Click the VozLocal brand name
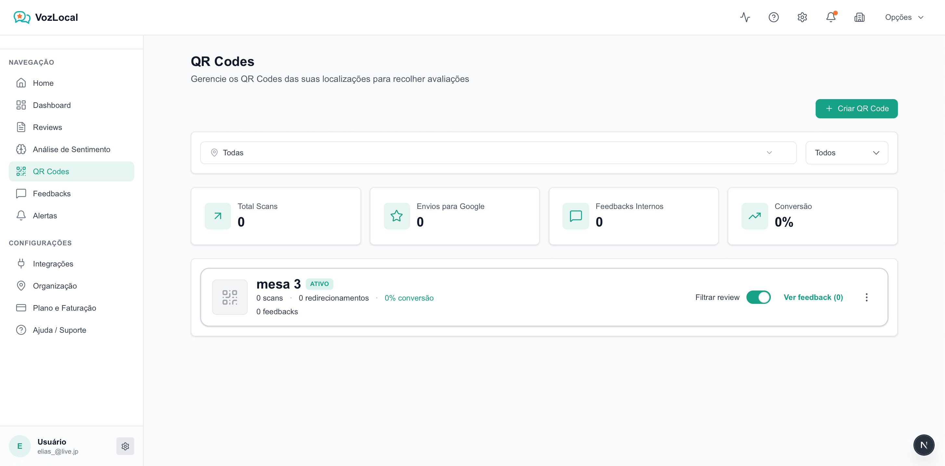The image size is (945, 466). click(x=57, y=17)
